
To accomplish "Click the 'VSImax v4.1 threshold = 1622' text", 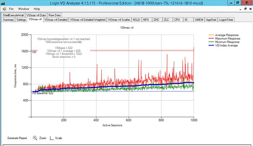I will pyautogui.click(x=64, y=54).
